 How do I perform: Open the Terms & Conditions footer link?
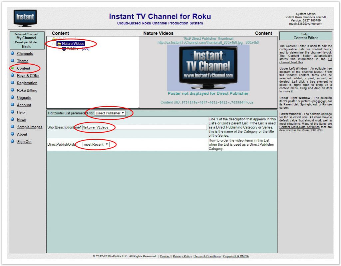[207, 256]
